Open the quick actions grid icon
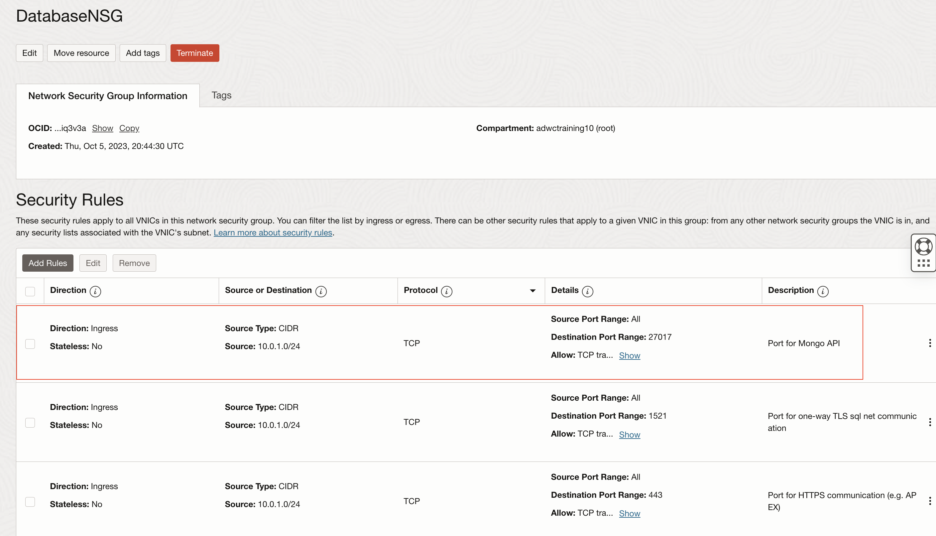Image resolution: width=936 pixels, height=536 pixels. (x=923, y=262)
